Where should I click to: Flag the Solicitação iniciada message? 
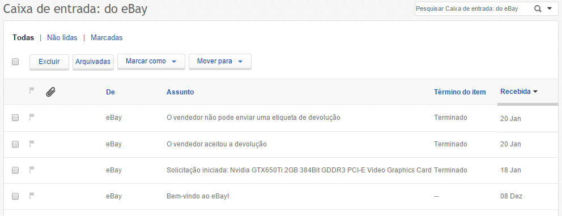click(x=32, y=170)
